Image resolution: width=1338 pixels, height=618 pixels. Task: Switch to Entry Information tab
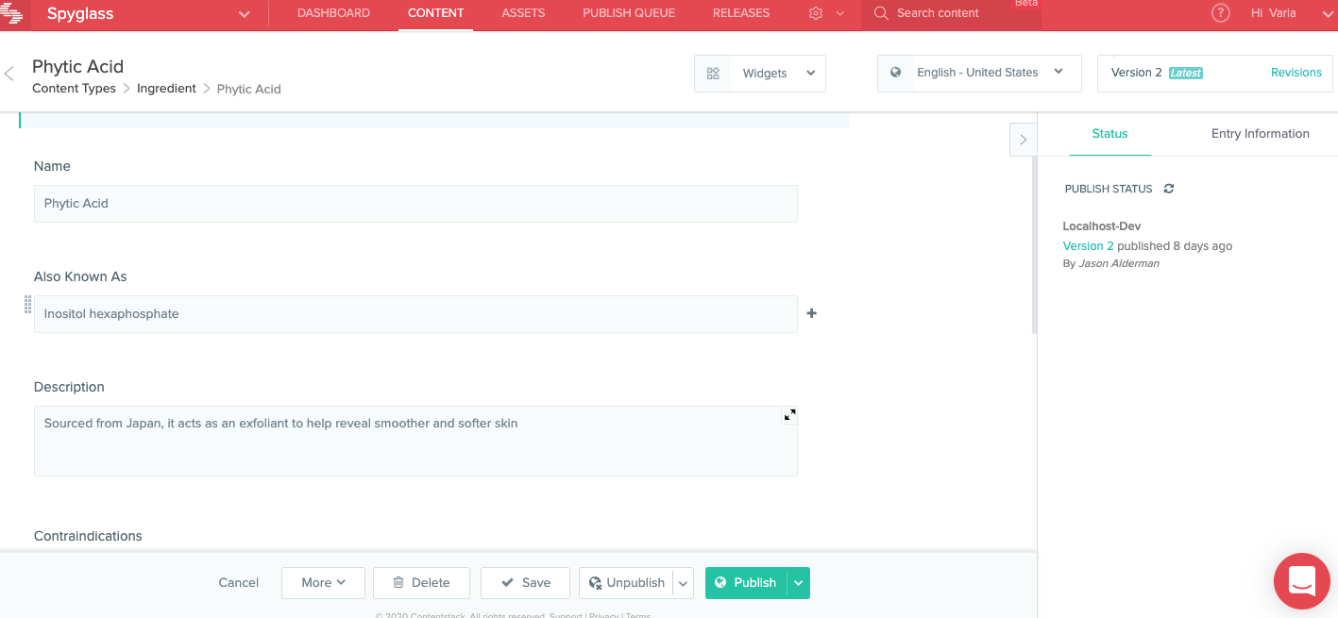pyautogui.click(x=1260, y=134)
